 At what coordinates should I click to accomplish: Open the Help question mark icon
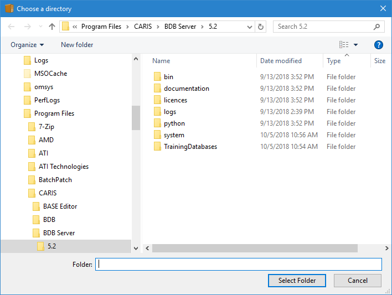(x=379, y=45)
